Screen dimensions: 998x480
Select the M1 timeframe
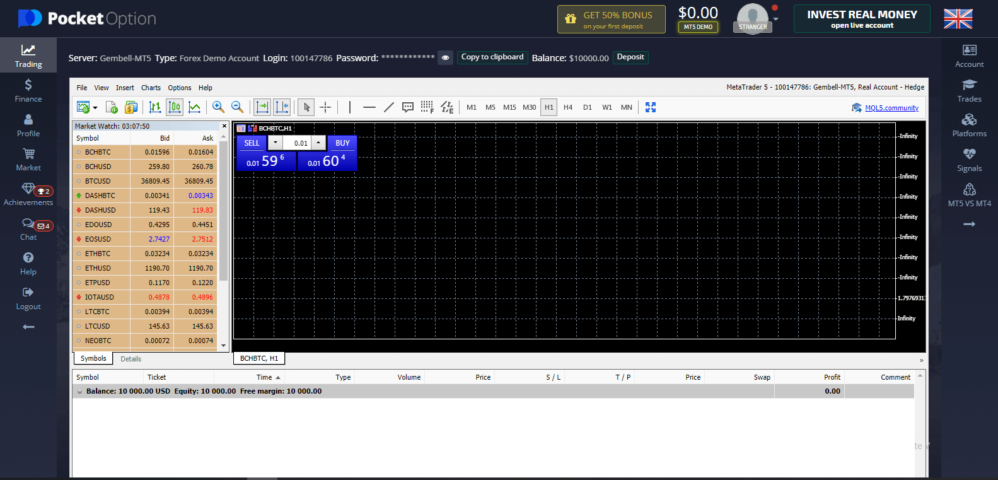tap(472, 107)
